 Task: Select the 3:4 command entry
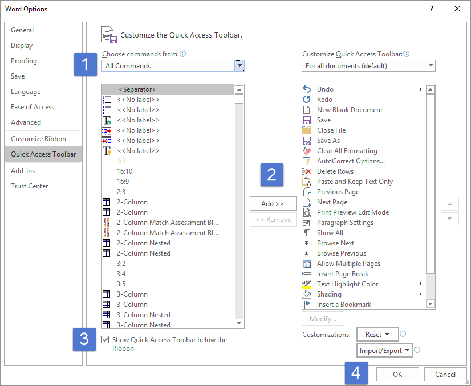point(168,274)
